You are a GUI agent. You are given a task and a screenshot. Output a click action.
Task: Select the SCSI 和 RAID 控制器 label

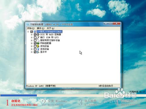pyautogui.click(x=51, y=35)
